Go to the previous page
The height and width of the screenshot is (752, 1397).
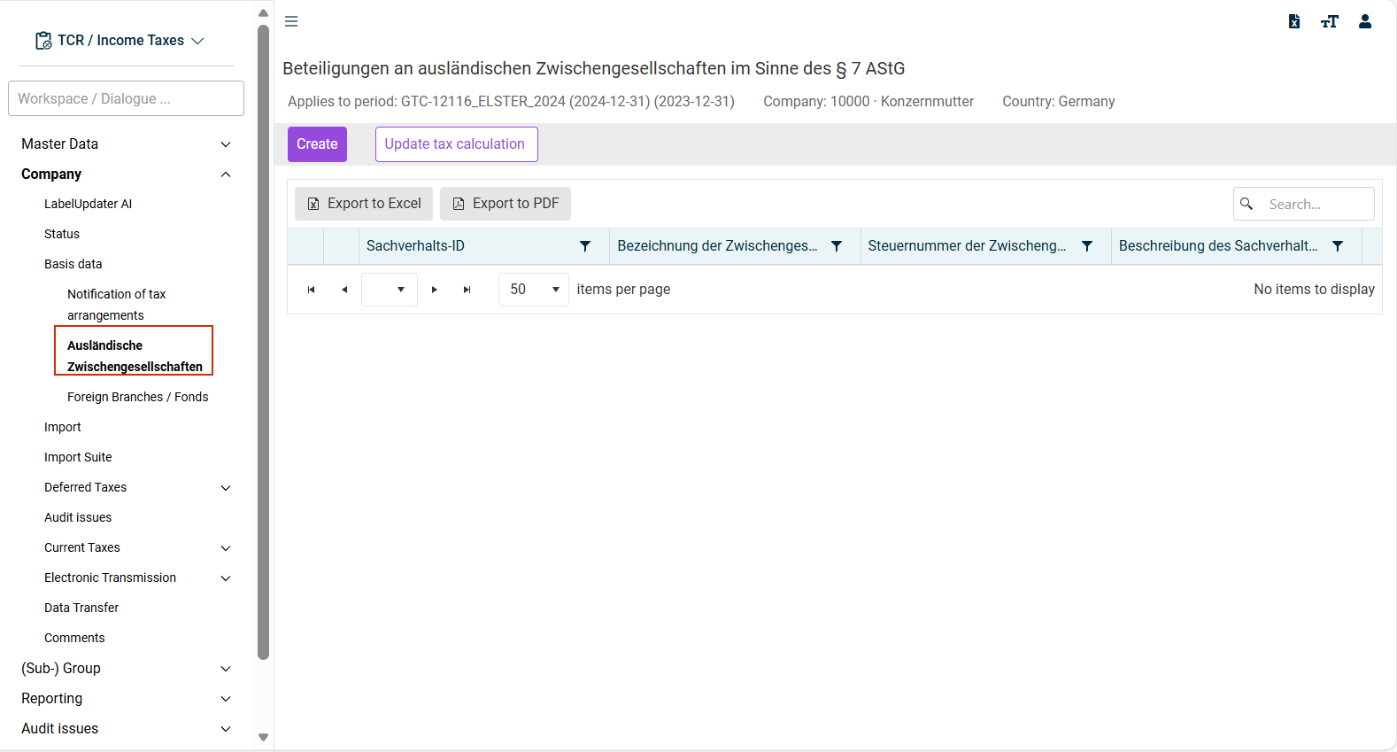[x=344, y=290]
